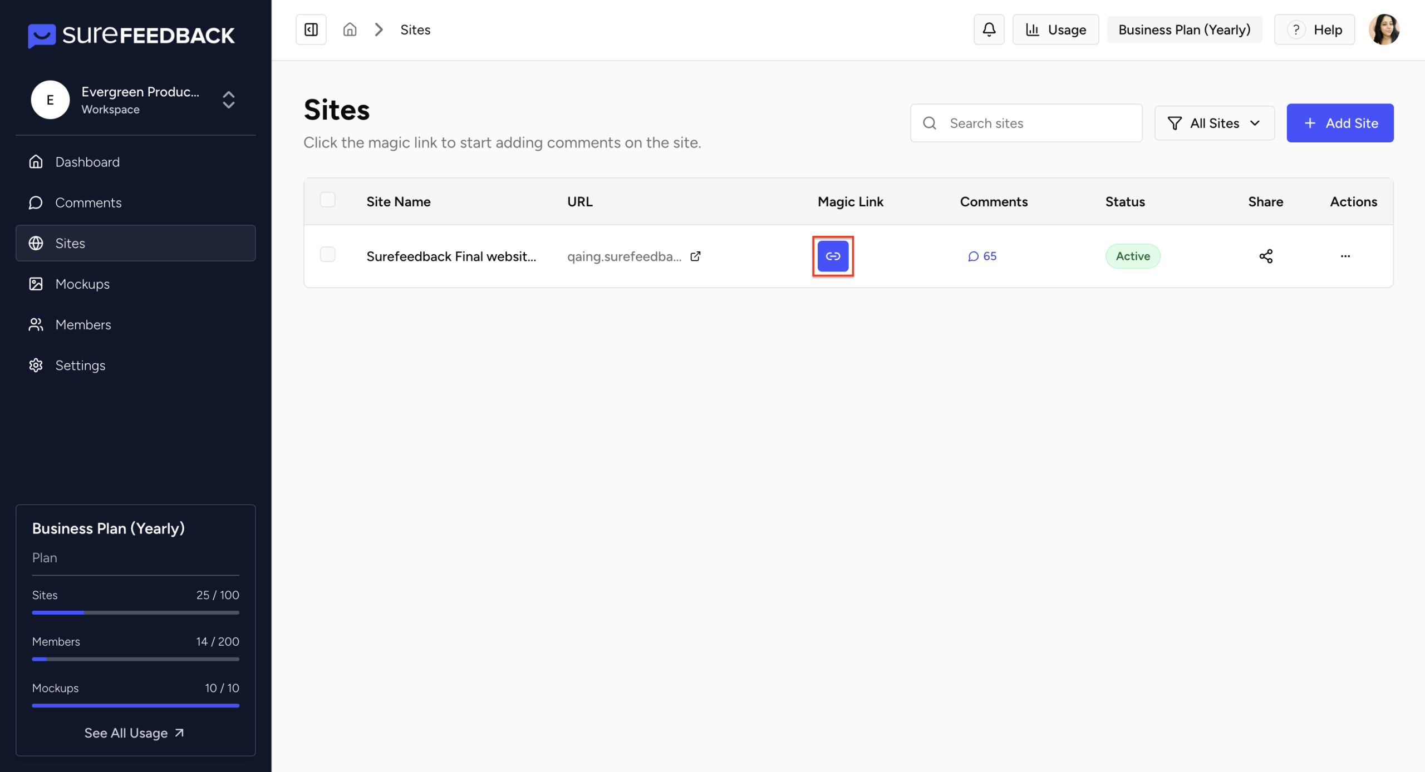Click the Sites usage progress bar
This screenshot has width=1425, height=772.
[x=135, y=612]
